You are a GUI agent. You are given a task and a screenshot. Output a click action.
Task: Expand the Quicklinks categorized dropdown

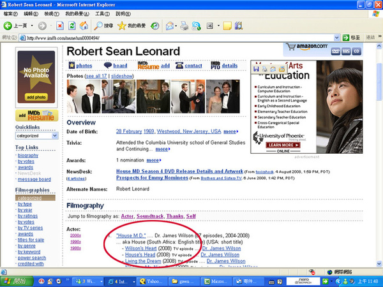point(55,136)
